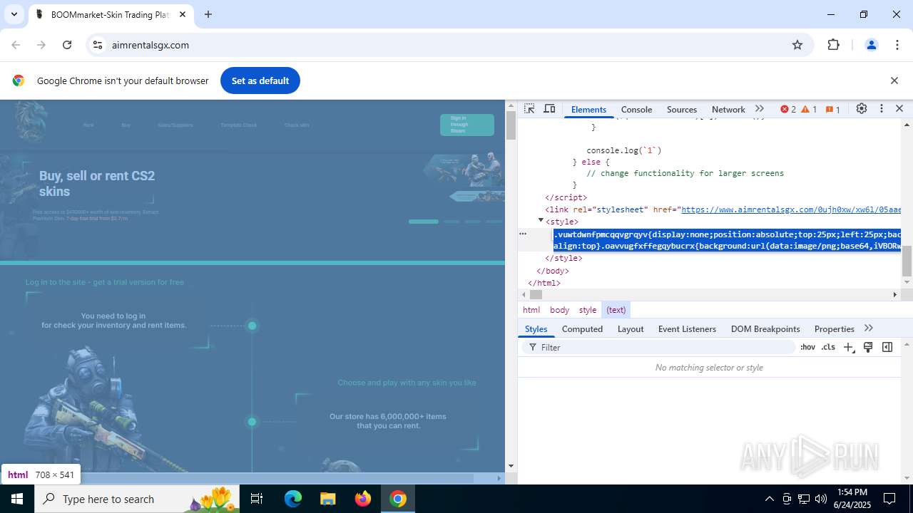The width and height of the screenshot is (913, 513).
Task: Select the html breadcrumb
Action: coord(531,310)
